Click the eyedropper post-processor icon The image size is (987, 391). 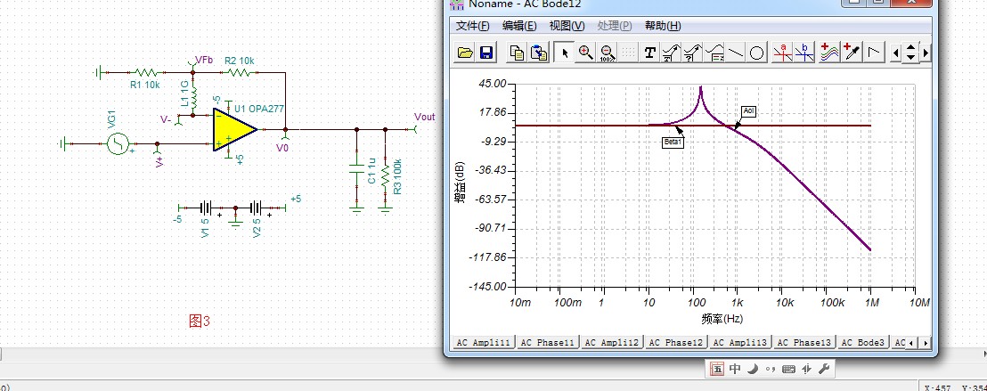(x=852, y=53)
